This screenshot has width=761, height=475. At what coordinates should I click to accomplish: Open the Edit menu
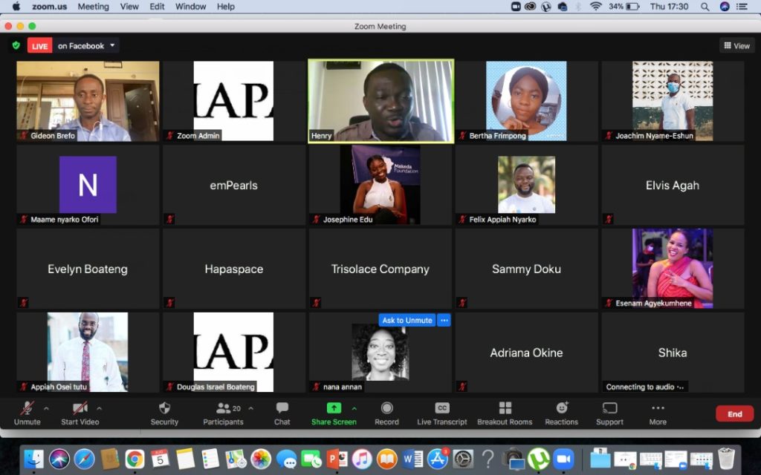point(157,7)
